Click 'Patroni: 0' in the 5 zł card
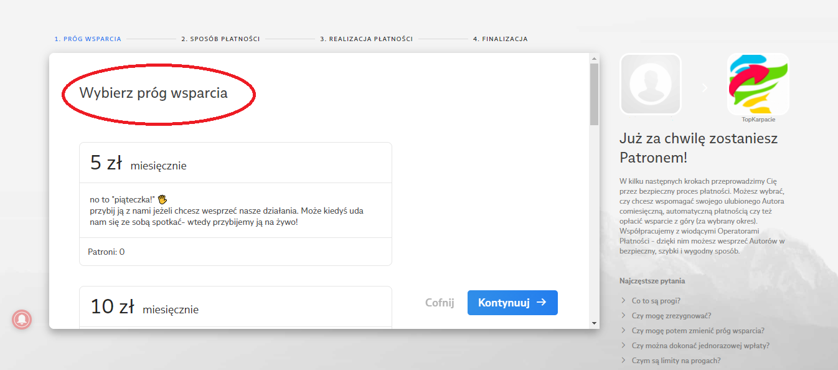The width and height of the screenshot is (838, 370). (106, 252)
